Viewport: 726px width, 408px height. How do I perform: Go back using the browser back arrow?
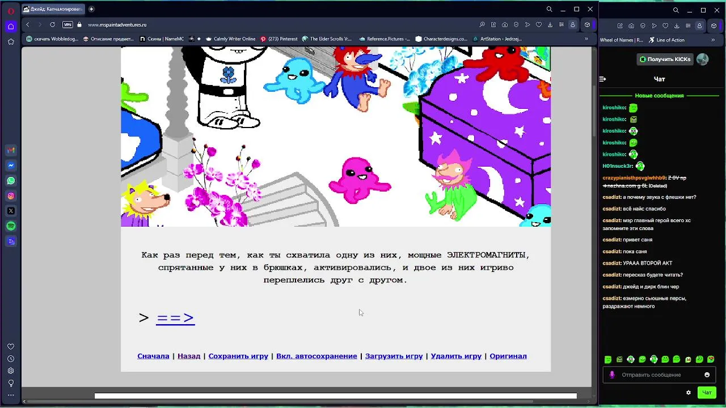tap(27, 24)
